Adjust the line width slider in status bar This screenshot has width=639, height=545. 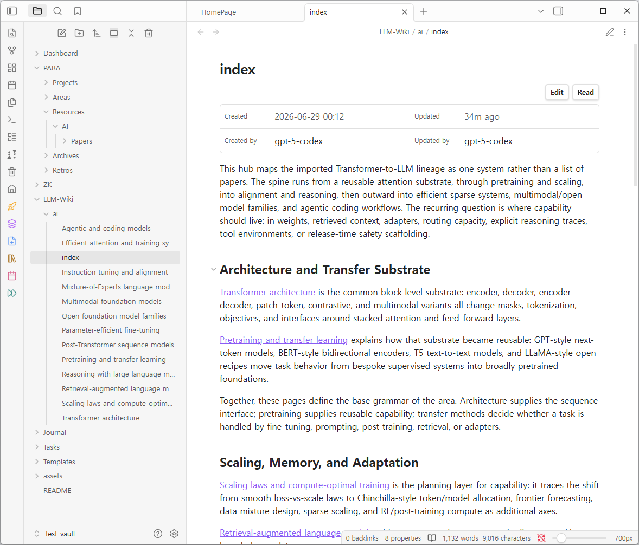pyautogui.click(x=580, y=538)
